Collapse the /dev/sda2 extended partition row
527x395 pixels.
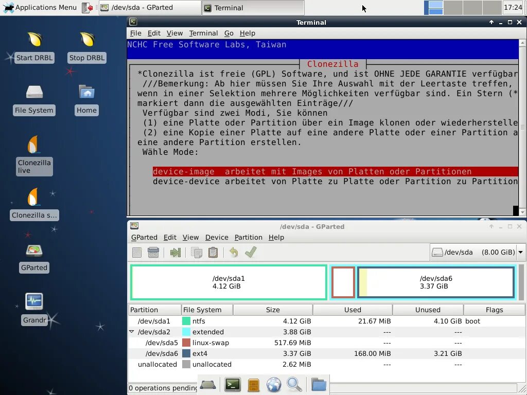coord(132,332)
